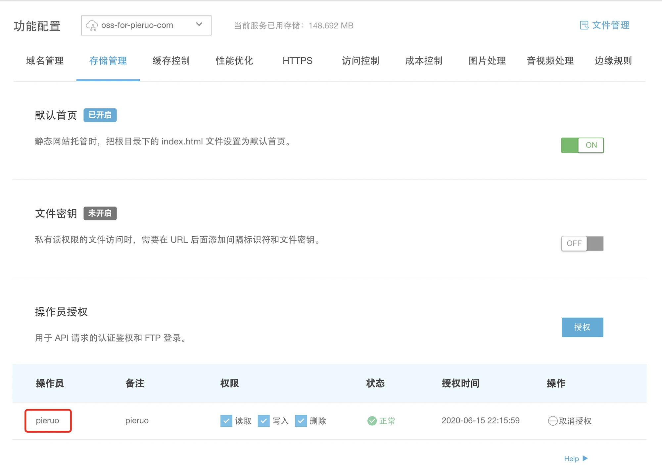Viewport: 662px width, 470px height.
Task: Switch to the 成本控制 tab
Action: point(424,61)
